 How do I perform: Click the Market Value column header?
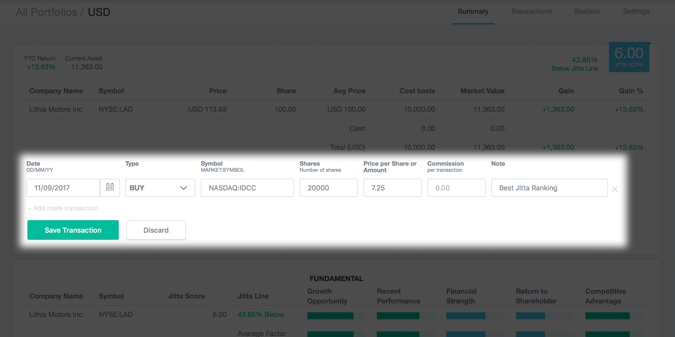[483, 91]
